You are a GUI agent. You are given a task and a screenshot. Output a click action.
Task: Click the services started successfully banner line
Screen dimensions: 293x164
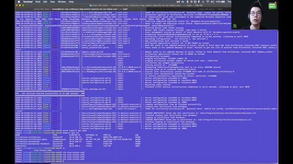click(x=50, y=93)
